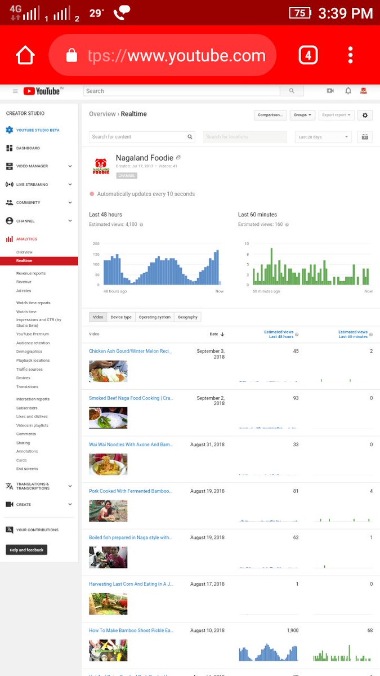Image resolution: width=380 pixels, height=676 pixels.
Task: Open the Pork Cooked With Fermented Bamboo thumbnail
Action: click(x=108, y=510)
